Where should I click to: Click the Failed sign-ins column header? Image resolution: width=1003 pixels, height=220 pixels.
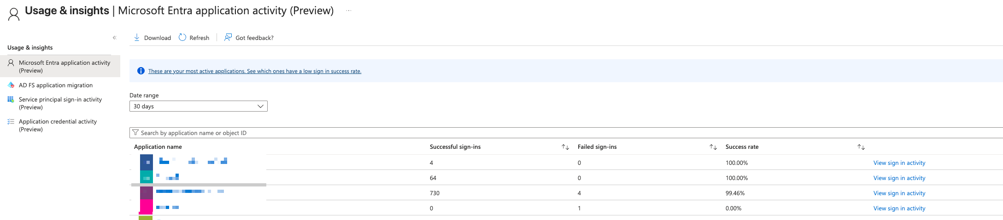597,147
